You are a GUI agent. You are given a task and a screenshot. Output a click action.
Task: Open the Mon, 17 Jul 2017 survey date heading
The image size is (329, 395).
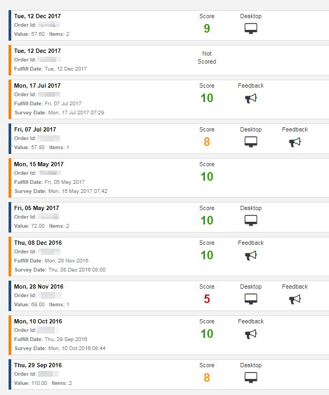(x=37, y=86)
